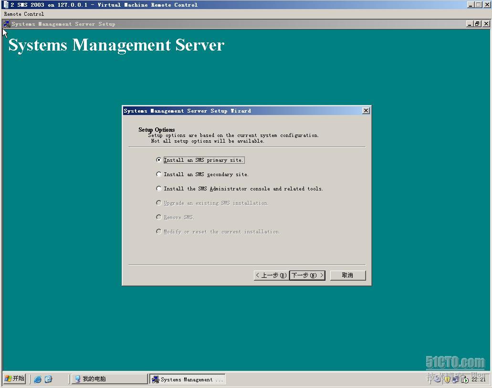The width and height of the screenshot is (492, 388).
Task: Minimize the Virtual Machine Remote Control window
Action: pyautogui.click(x=471, y=5)
